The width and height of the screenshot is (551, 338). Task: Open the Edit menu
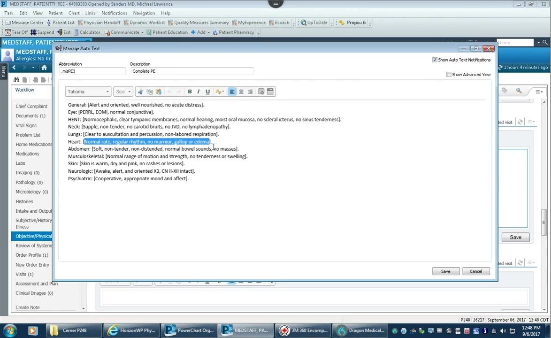click(23, 13)
